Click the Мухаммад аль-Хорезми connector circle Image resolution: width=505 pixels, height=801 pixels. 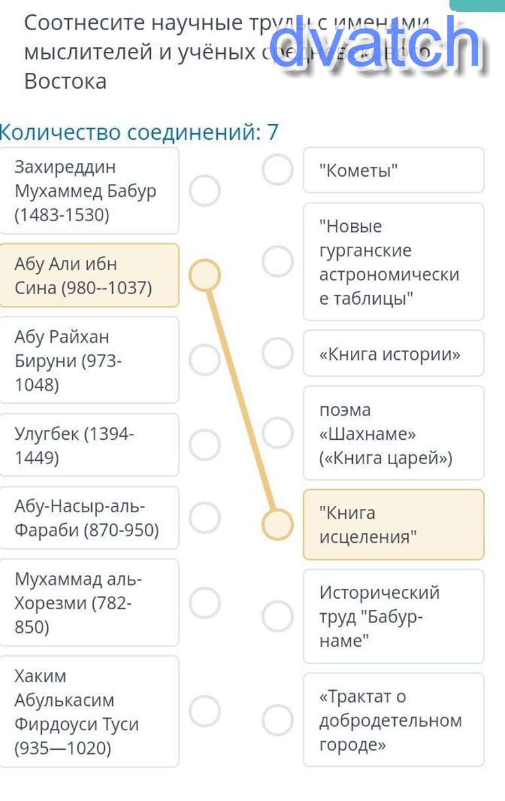[x=205, y=602]
